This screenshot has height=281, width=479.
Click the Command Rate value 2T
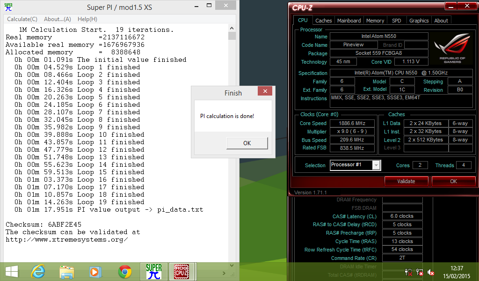(x=402, y=258)
